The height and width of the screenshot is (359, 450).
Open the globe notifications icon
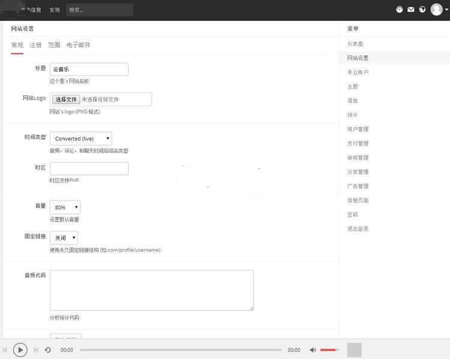[422, 10]
